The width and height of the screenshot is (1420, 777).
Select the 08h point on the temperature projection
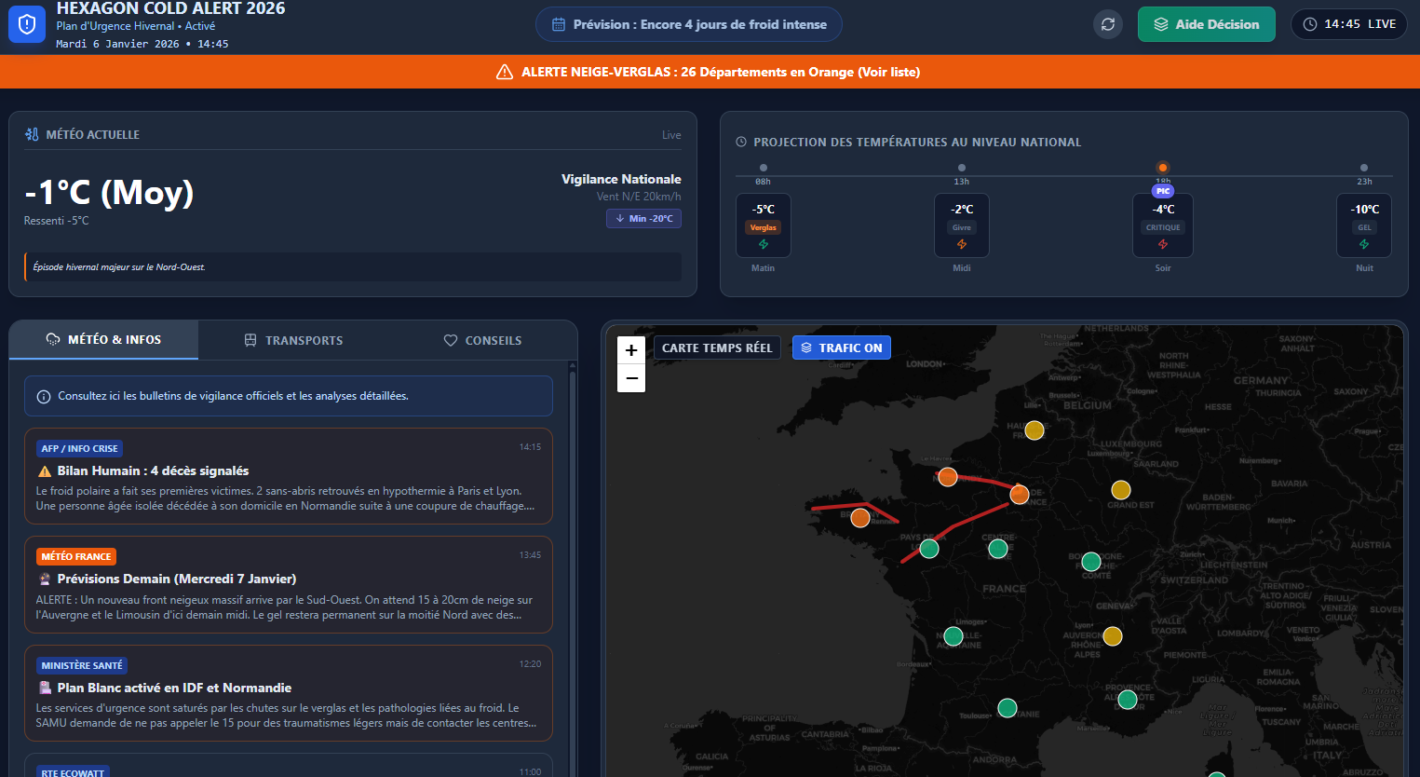coord(763,168)
